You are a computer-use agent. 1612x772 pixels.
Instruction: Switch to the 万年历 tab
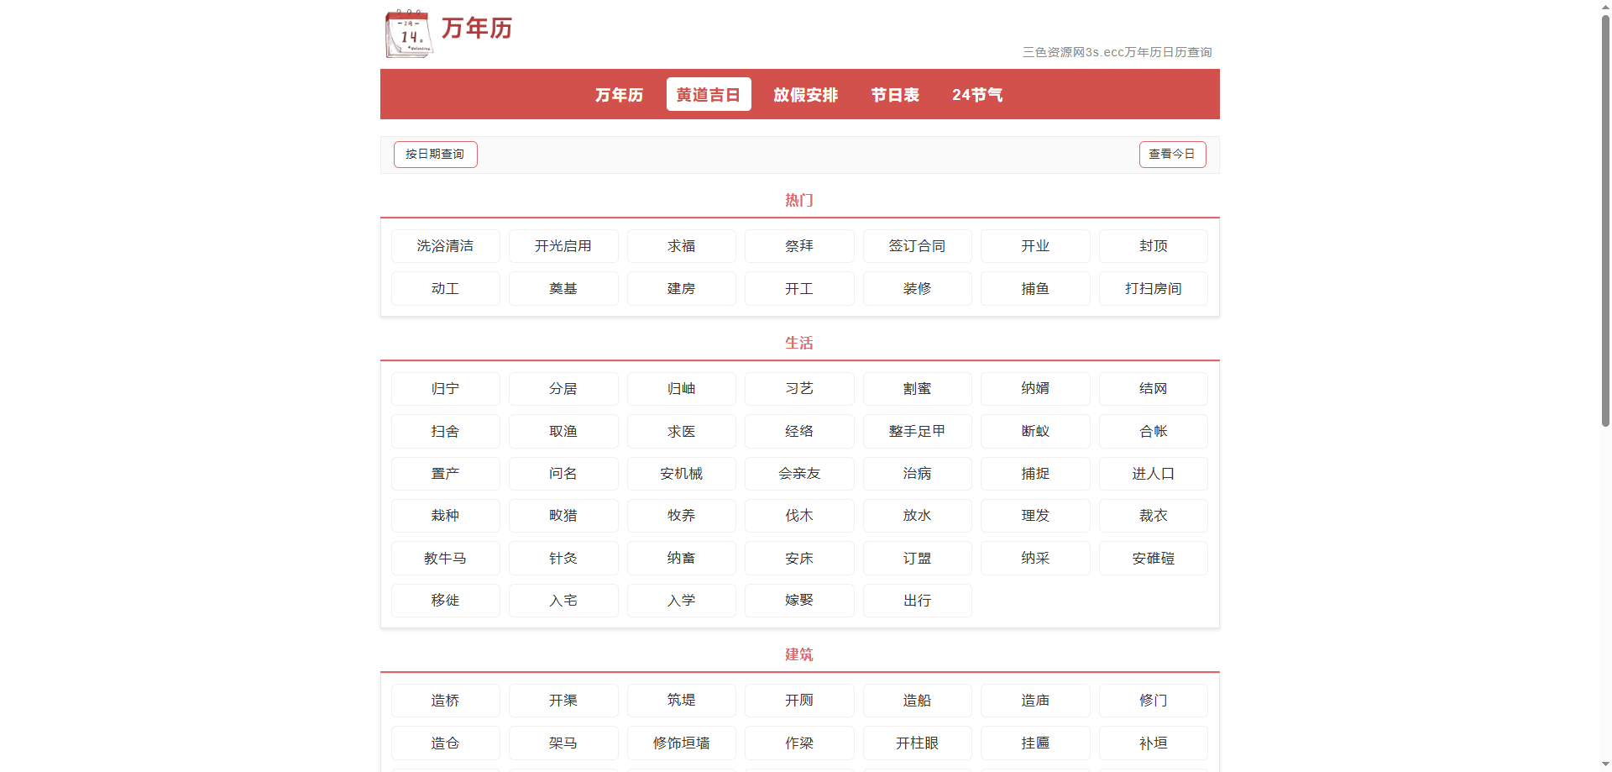[x=619, y=95]
